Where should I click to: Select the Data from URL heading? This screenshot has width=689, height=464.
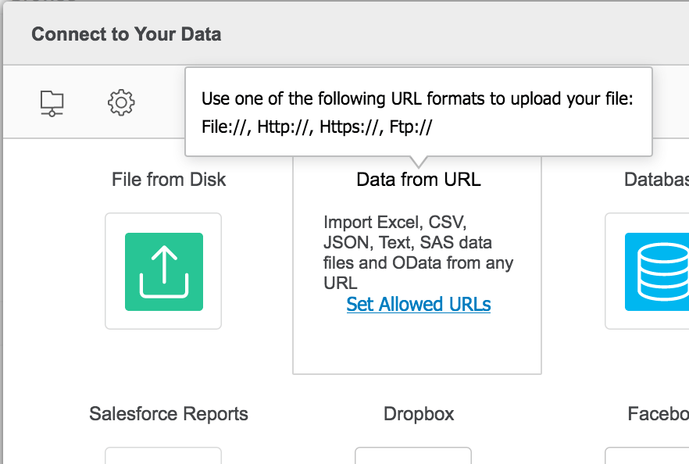tap(419, 180)
